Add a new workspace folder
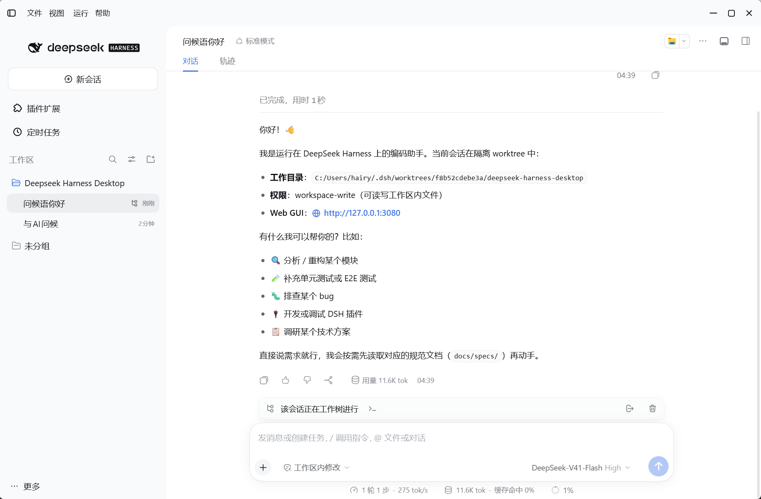The height and width of the screenshot is (499, 761). (x=151, y=159)
